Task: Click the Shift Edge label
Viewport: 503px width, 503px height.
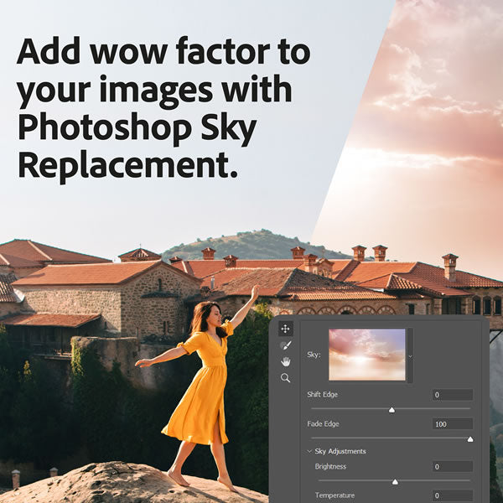Action: (323, 395)
